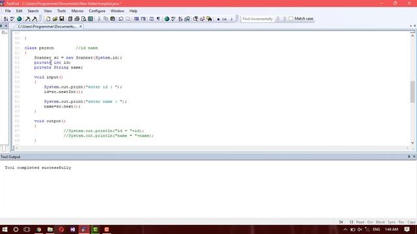
Task: Click the Rec indicator in status bar
Action: [x=401, y=222]
